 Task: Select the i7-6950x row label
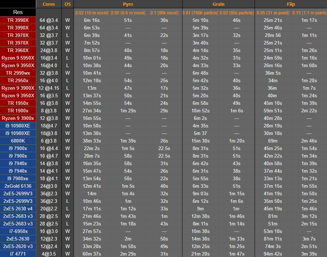click(18, 231)
